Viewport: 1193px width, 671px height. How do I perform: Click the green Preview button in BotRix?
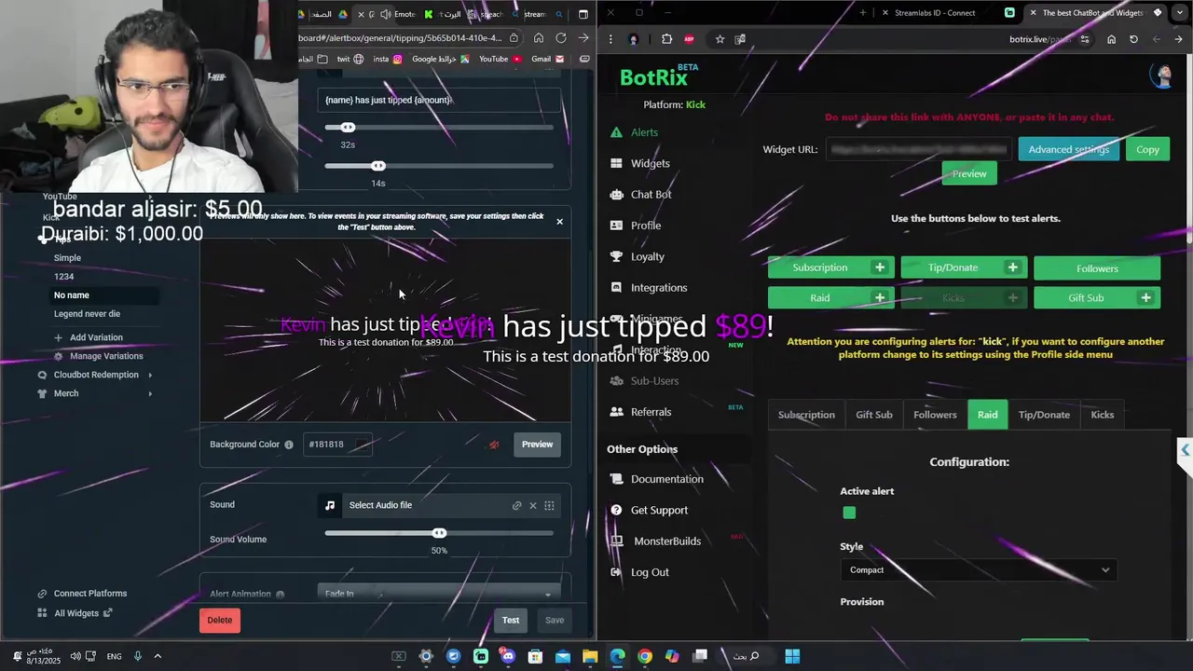pyautogui.click(x=969, y=173)
